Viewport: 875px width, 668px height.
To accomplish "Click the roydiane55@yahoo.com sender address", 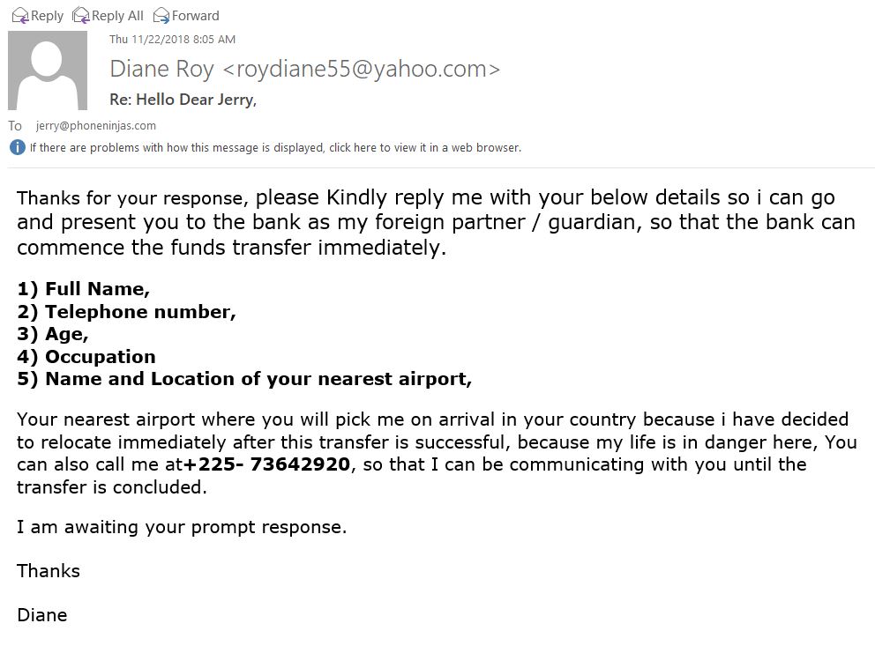I will coord(362,69).
